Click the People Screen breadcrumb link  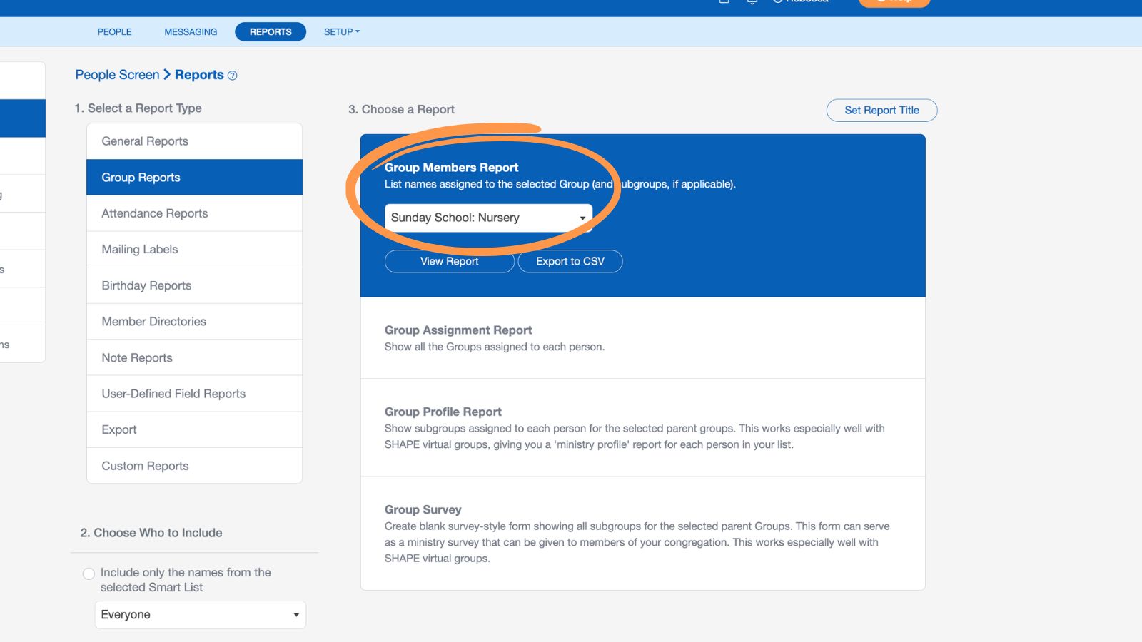117,75
